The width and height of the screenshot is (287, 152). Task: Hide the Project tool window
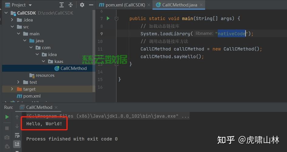pyautogui.click(x=91, y=5)
